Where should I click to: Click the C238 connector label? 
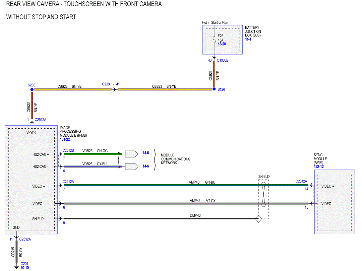tap(106, 84)
